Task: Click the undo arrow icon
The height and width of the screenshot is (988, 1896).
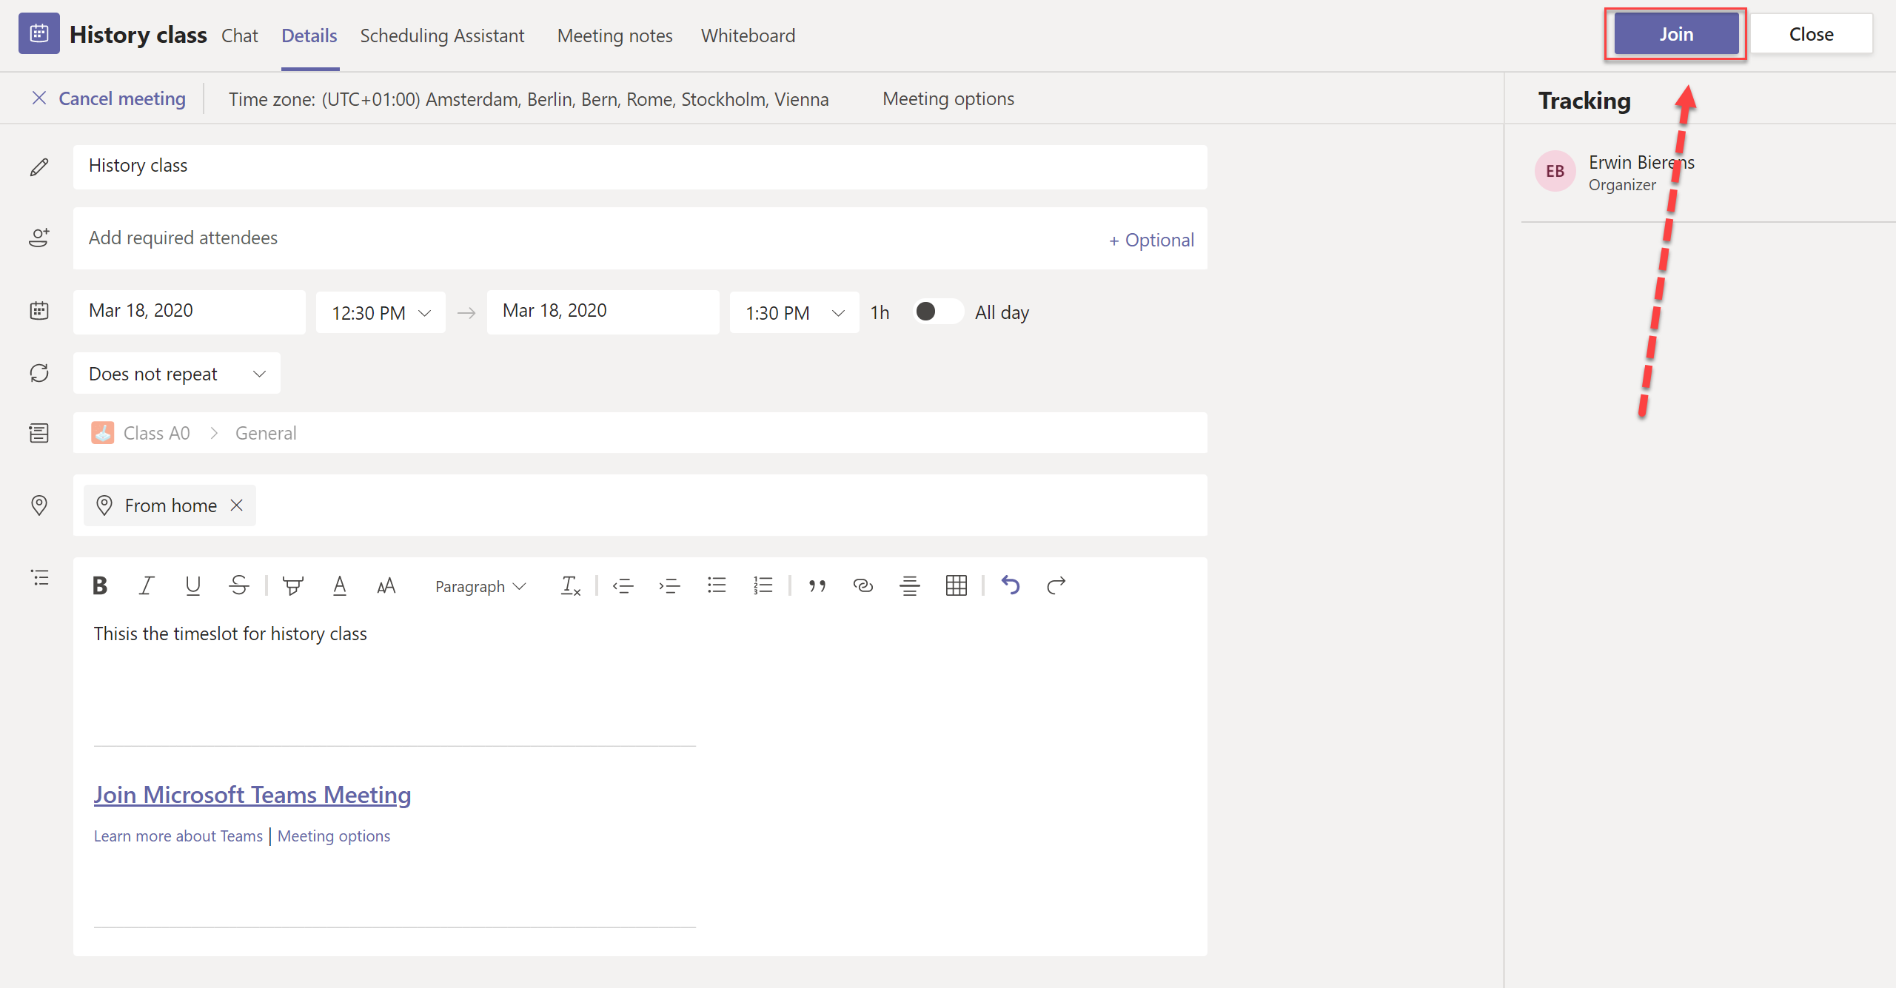Action: tap(1010, 585)
